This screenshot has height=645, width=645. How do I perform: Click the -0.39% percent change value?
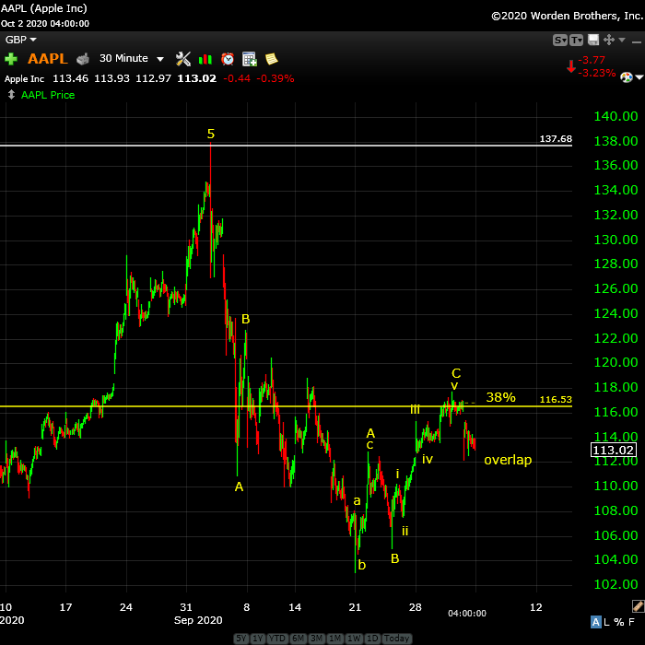tap(276, 78)
